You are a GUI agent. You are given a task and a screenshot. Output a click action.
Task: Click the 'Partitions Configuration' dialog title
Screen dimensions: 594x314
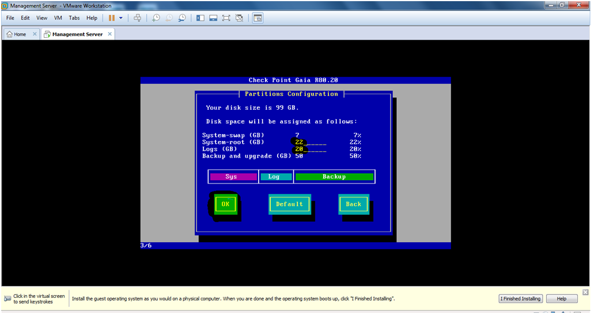point(292,94)
